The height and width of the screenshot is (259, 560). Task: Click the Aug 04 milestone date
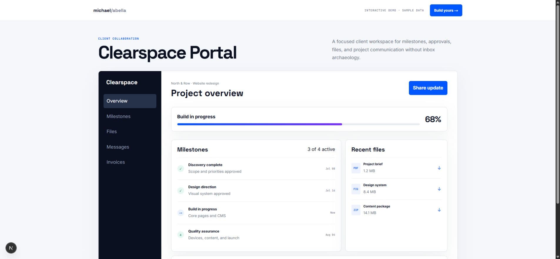(330, 235)
